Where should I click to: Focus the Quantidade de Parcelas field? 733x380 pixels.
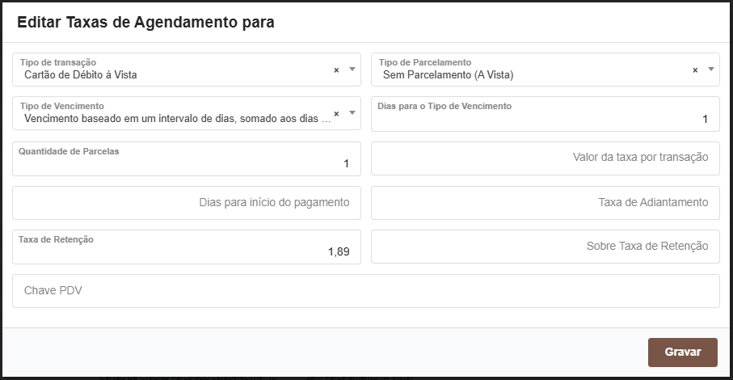click(x=186, y=163)
